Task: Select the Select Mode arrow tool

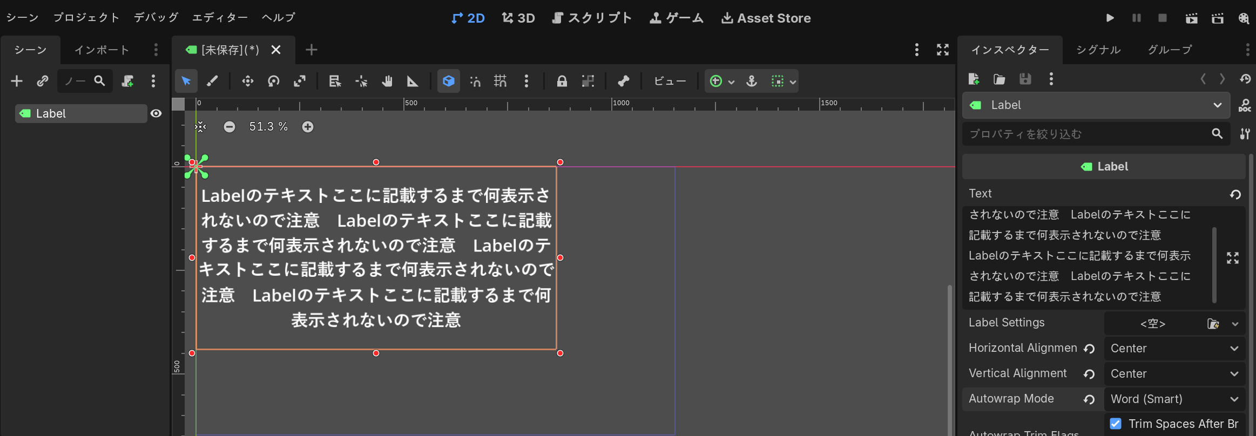Action: point(186,81)
